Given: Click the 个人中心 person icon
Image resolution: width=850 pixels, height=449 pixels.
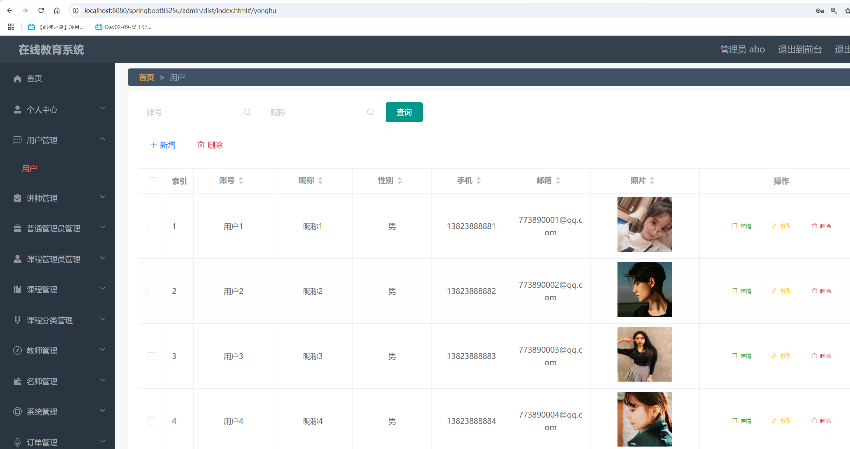Looking at the screenshot, I should click(17, 109).
